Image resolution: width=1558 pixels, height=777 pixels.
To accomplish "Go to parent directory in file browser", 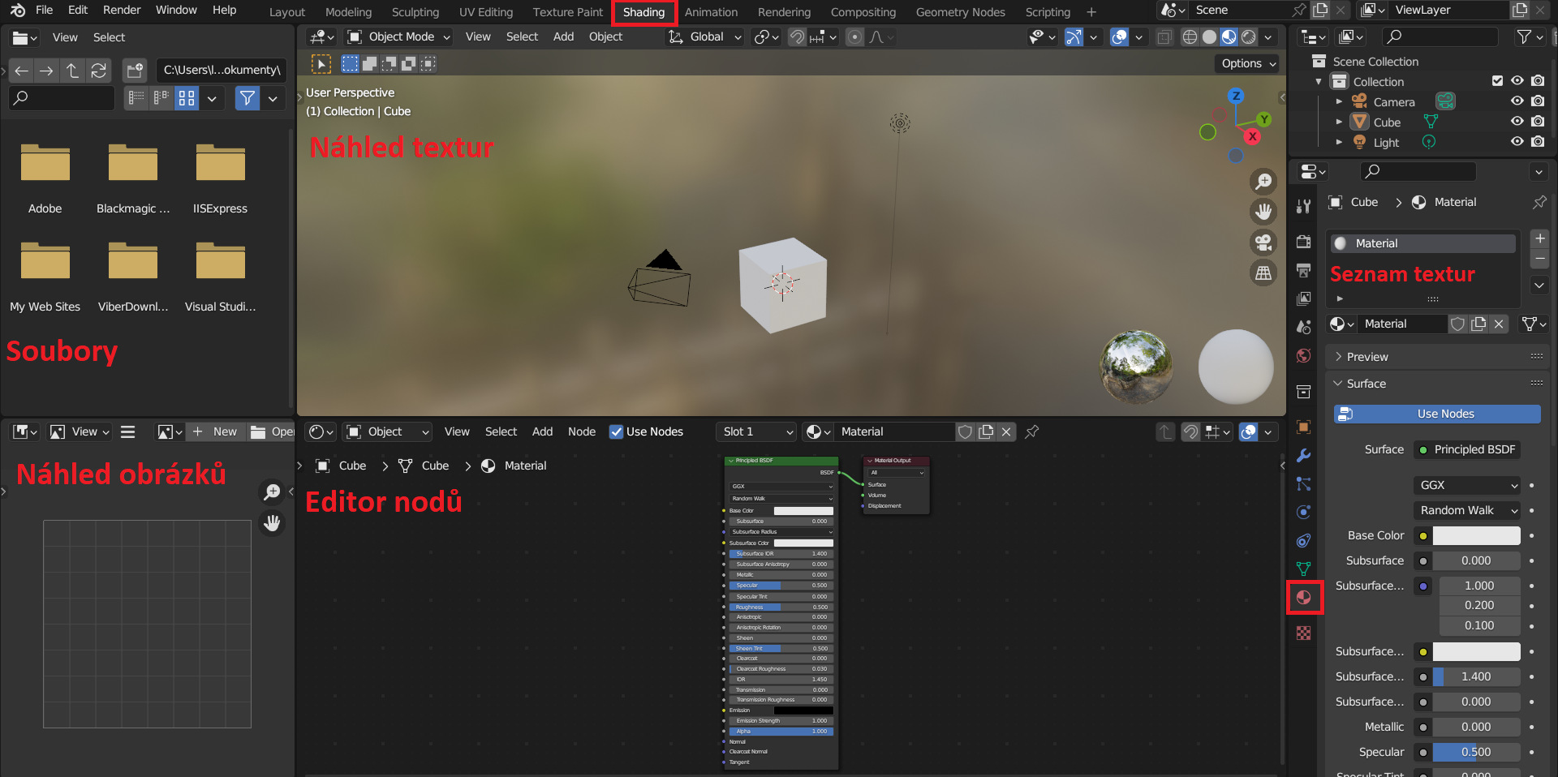I will point(73,71).
